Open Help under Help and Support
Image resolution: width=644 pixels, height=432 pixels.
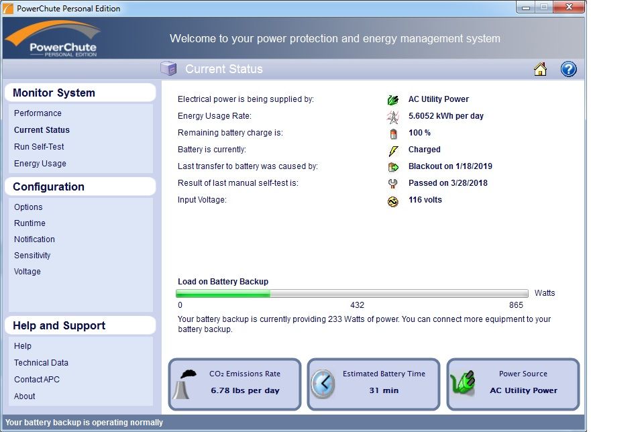pos(23,345)
